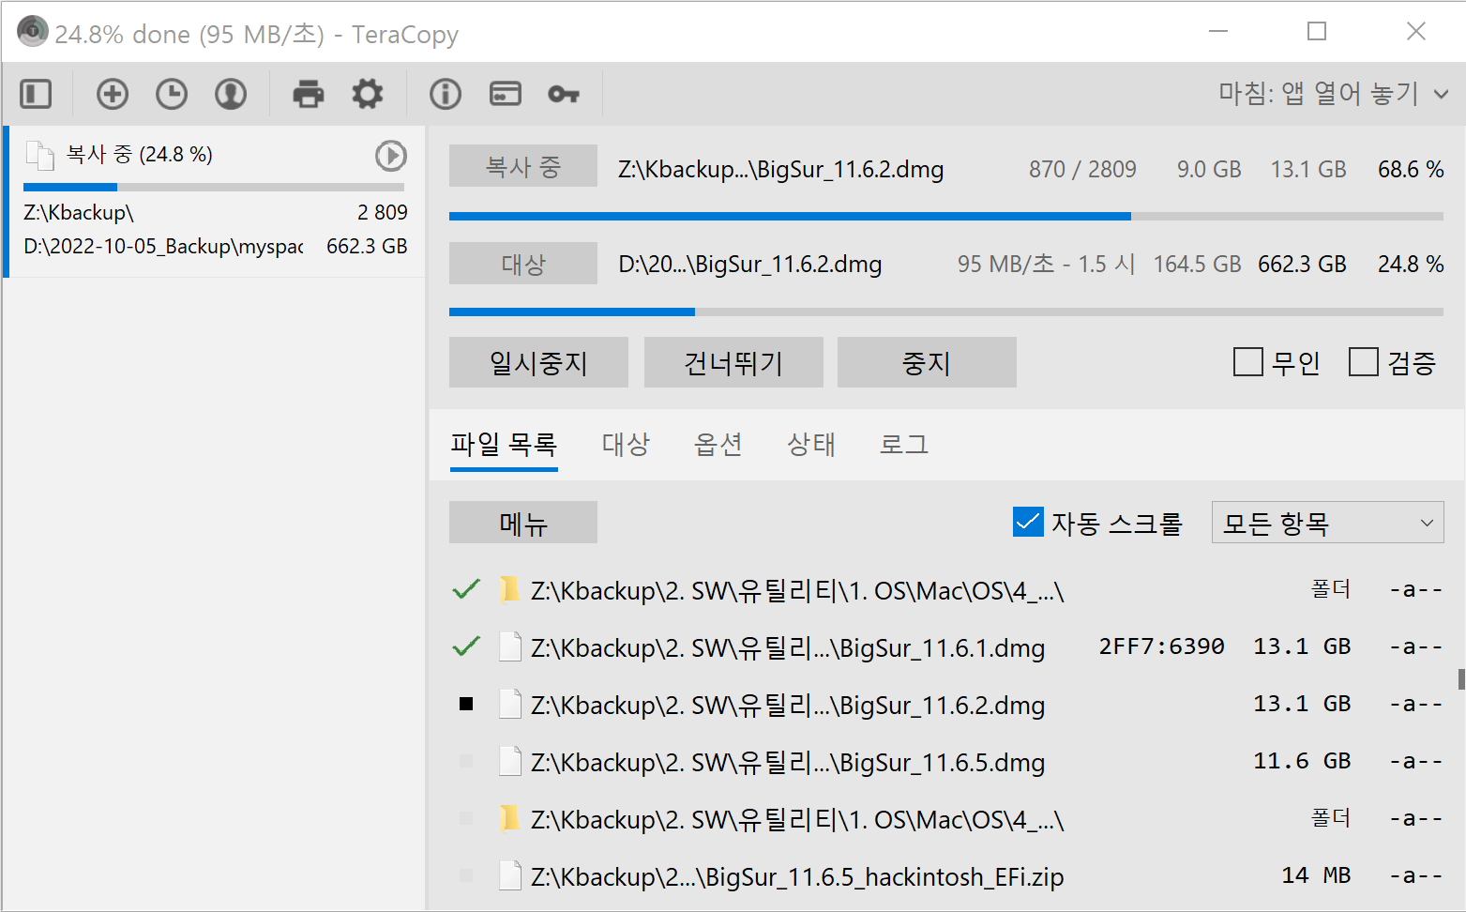The image size is (1466, 912).
Task: Click the checksum 2FF7:6390 value
Action: point(1161,646)
